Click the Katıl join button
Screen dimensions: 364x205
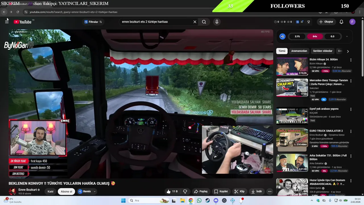(x=50, y=191)
